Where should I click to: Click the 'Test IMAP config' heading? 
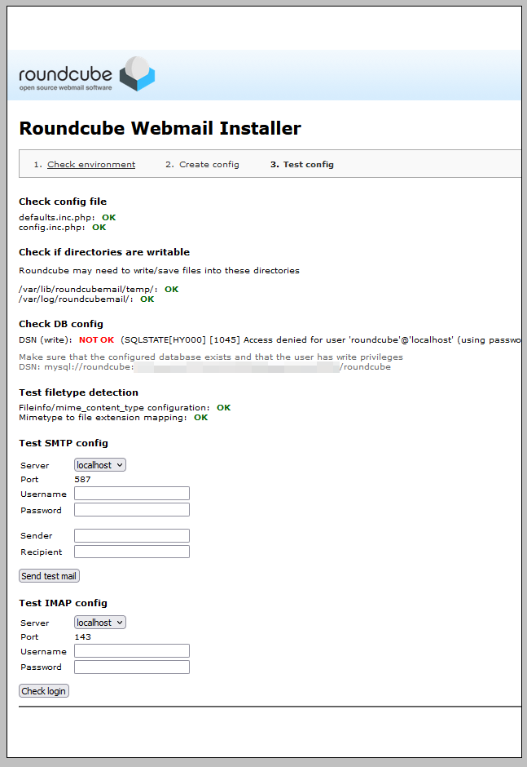click(x=63, y=603)
